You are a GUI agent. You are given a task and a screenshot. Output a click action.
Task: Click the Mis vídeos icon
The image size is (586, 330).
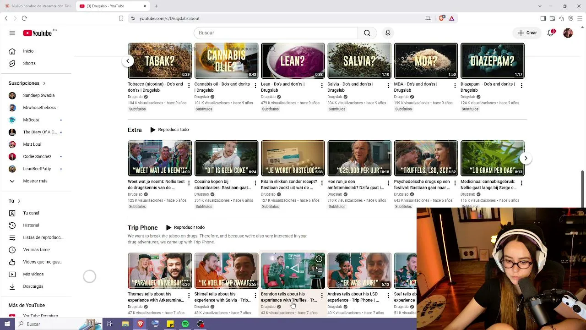pyautogui.click(x=12, y=274)
